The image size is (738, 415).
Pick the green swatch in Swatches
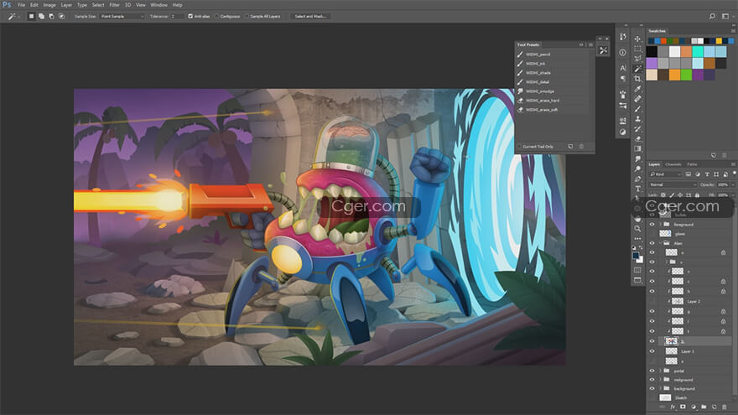point(686,75)
